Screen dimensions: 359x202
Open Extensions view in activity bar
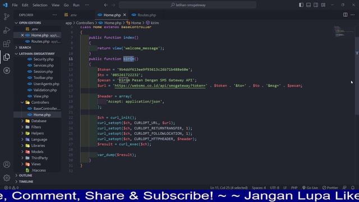pyautogui.click(x=7, y=44)
